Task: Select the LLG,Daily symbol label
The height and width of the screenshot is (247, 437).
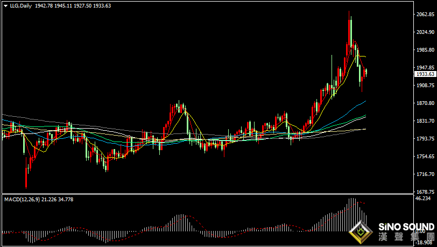Action: (21, 5)
